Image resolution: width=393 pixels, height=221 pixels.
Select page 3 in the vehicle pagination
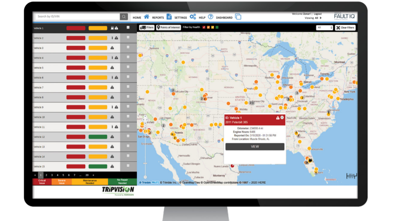click(x=52, y=175)
